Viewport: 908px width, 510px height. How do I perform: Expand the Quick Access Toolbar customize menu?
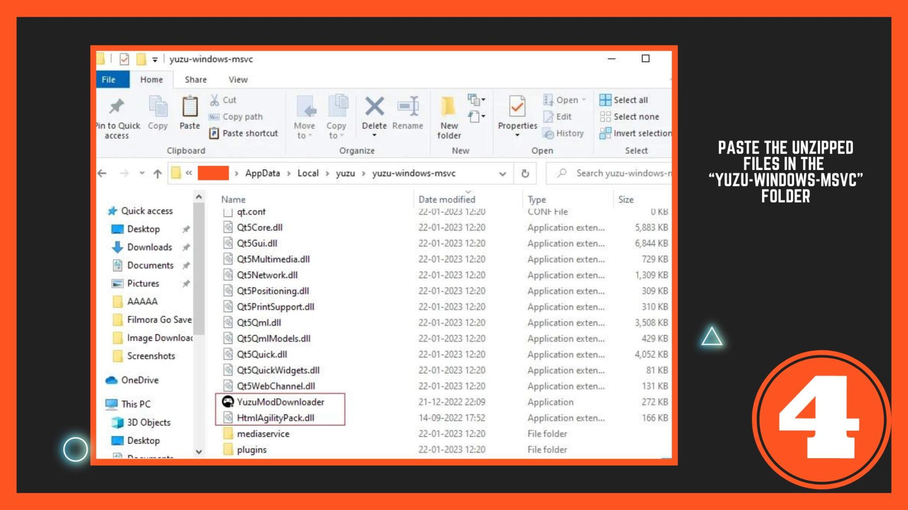[x=154, y=59]
